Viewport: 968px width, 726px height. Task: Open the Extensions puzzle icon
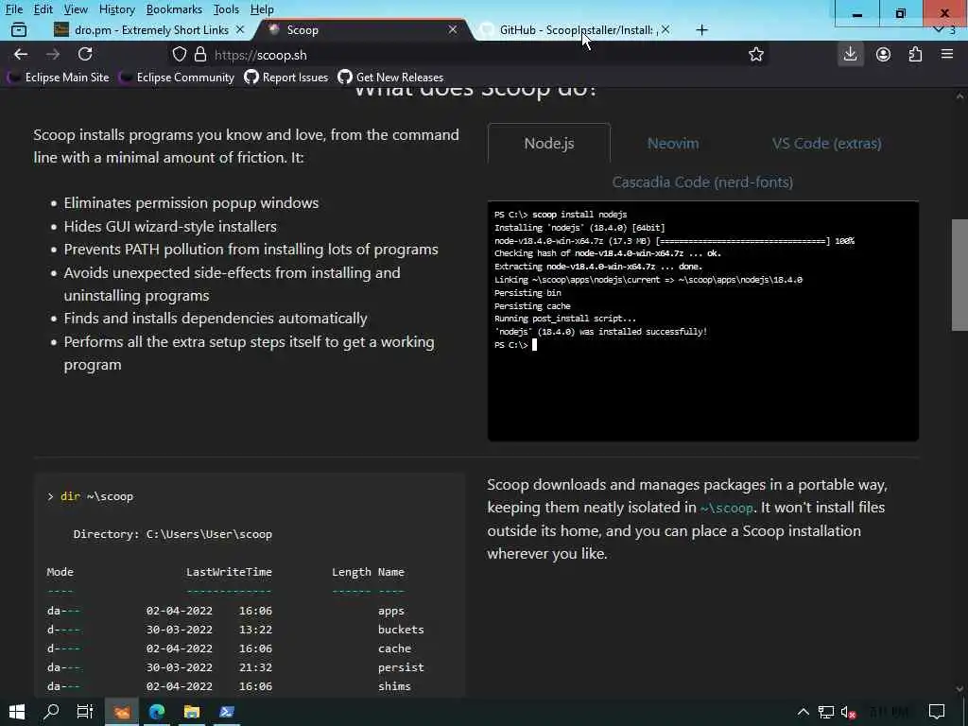click(915, 54)
